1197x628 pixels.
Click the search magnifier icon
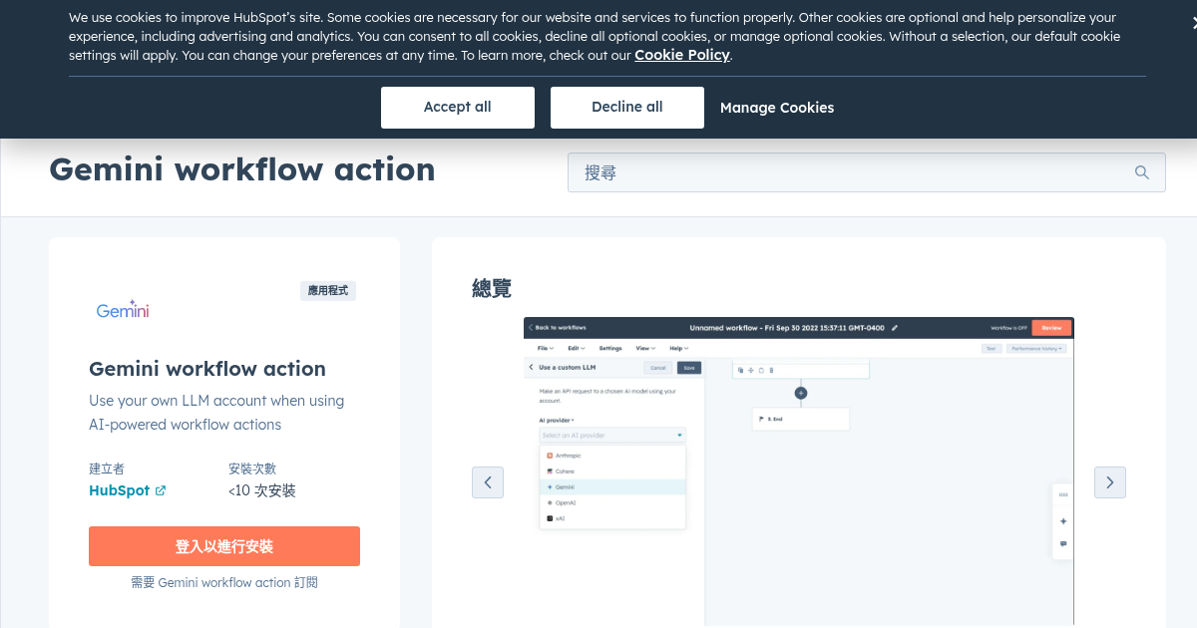coord(1142,172)
